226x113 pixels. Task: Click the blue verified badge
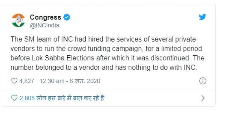(67, 17)
